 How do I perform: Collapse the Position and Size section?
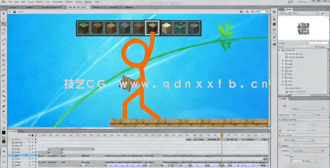[280, 119]
